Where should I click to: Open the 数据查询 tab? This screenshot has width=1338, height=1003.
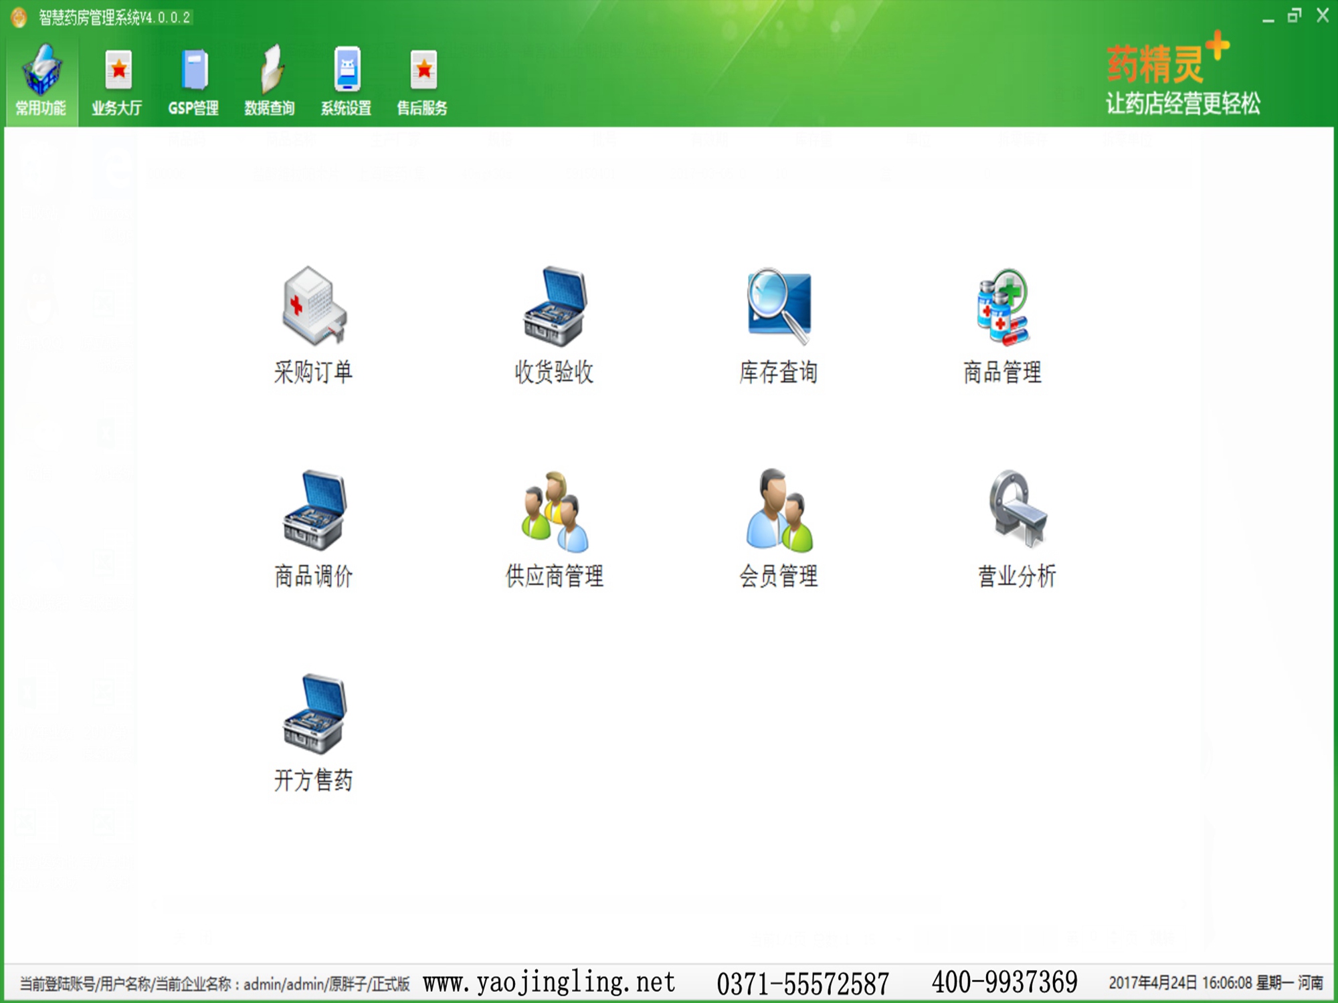tap(270, 82)
